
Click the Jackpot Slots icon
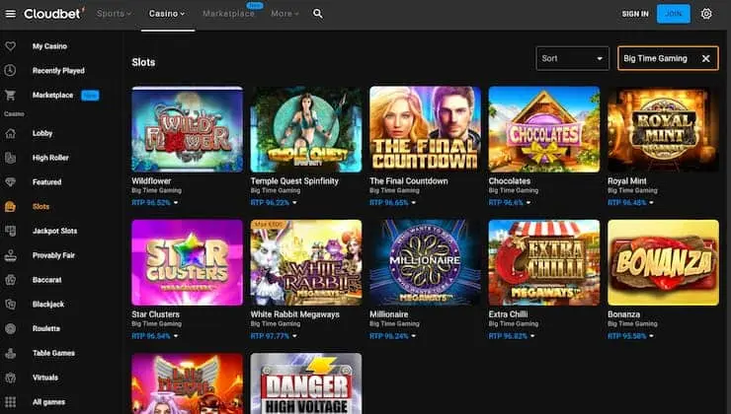point(10,231)
